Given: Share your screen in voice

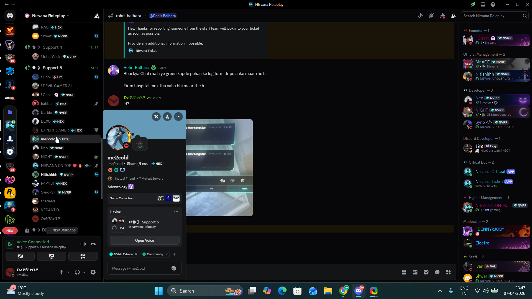Looking at the screenshot, I should point(52,256).
